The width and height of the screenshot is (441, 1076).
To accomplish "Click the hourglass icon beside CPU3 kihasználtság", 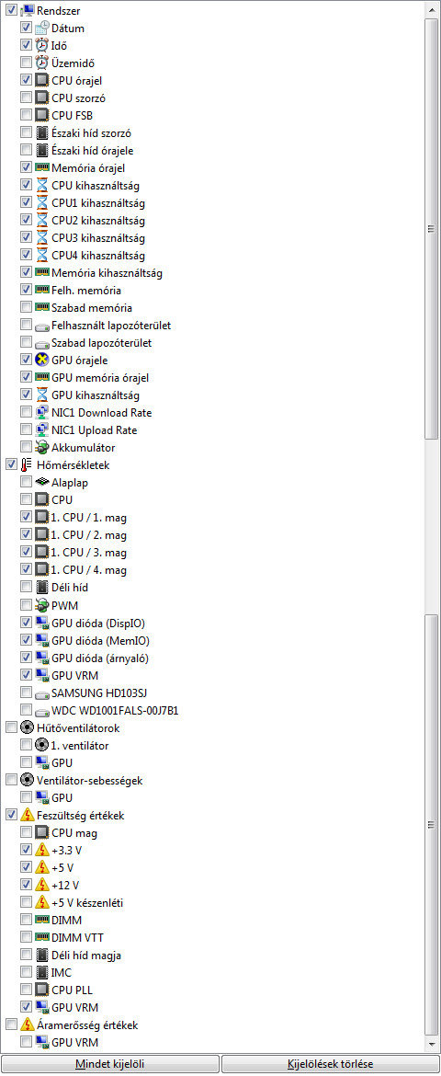I will [42, 237].
